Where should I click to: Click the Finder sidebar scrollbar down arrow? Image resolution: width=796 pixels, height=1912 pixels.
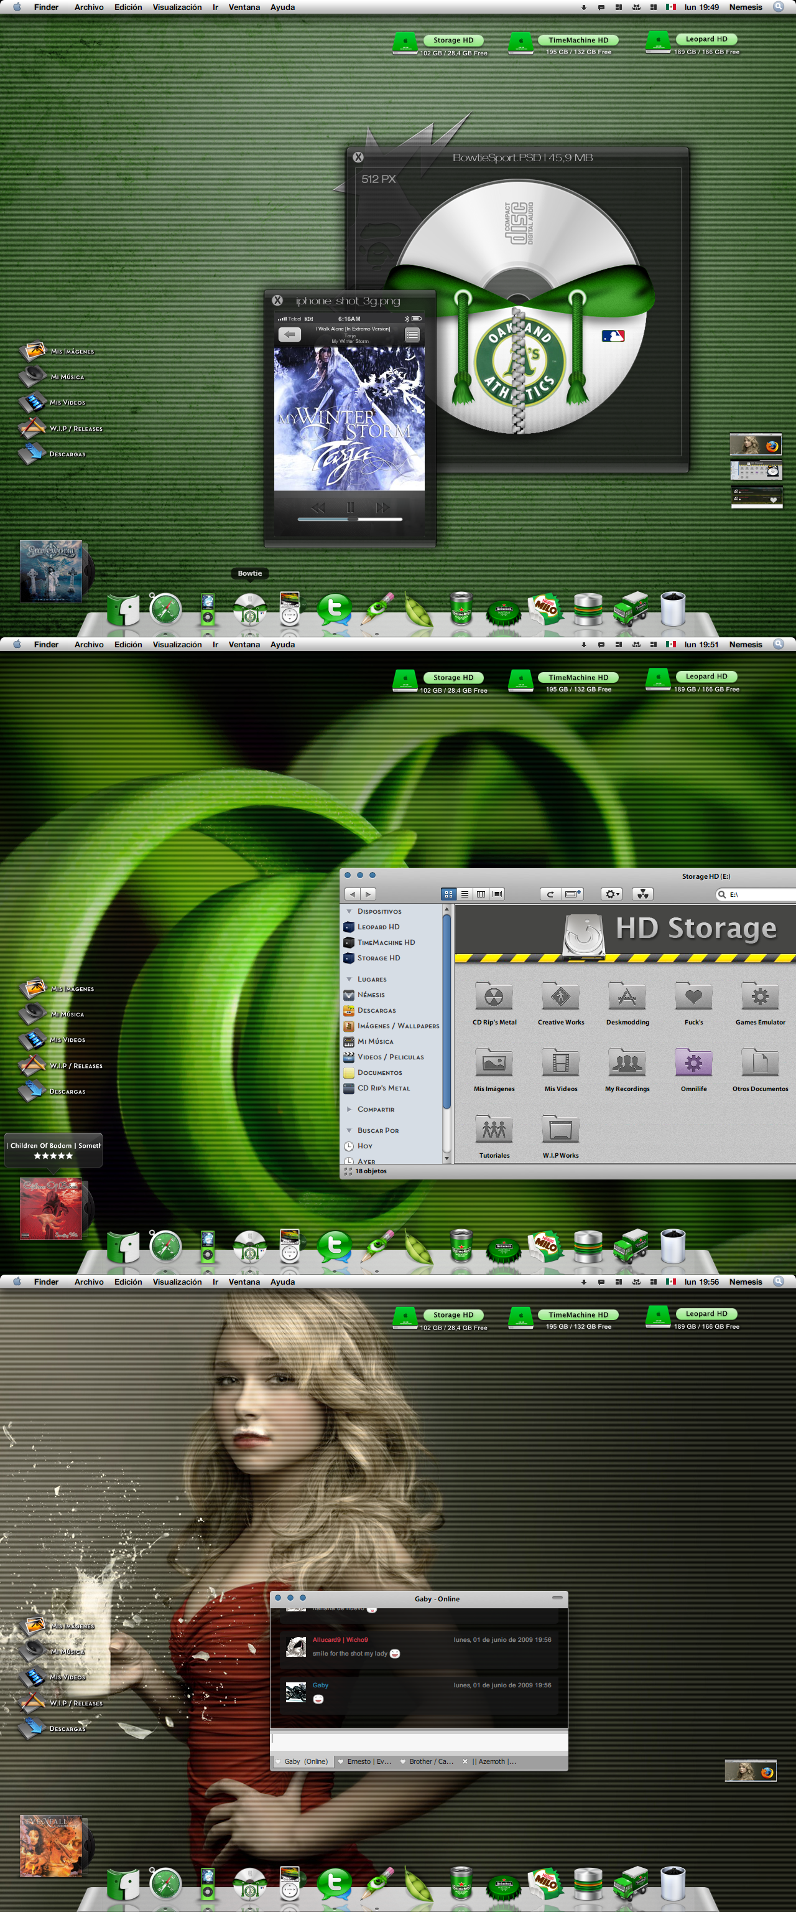coord(447,1158)
